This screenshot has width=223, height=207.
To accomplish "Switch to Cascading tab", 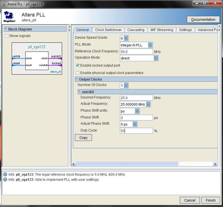I will [136, 30].
